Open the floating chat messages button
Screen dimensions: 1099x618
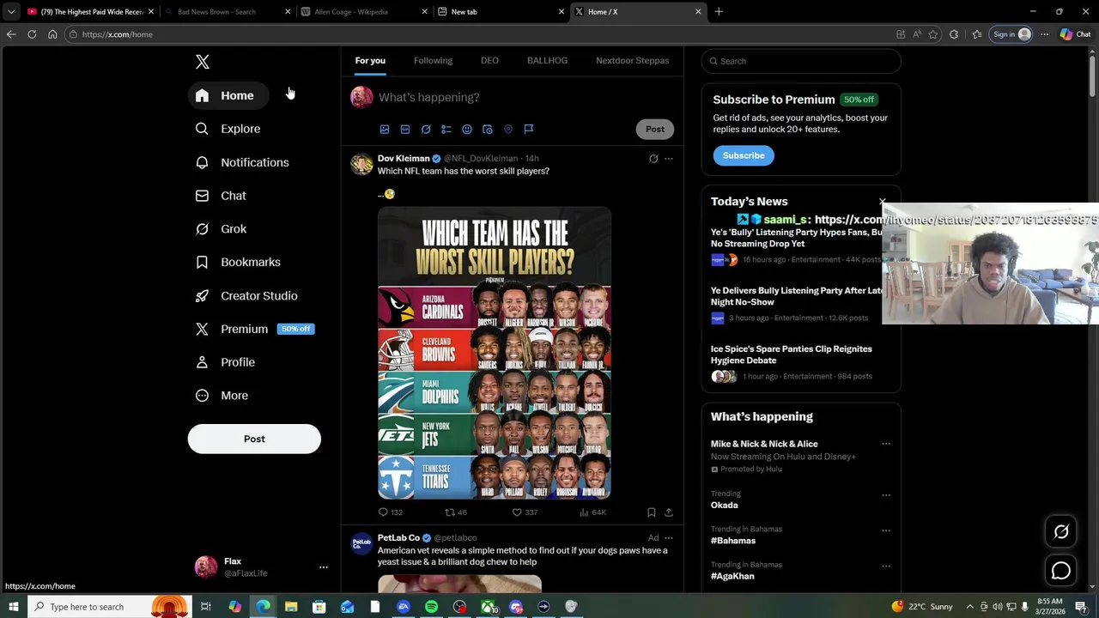pos(1061,571)
